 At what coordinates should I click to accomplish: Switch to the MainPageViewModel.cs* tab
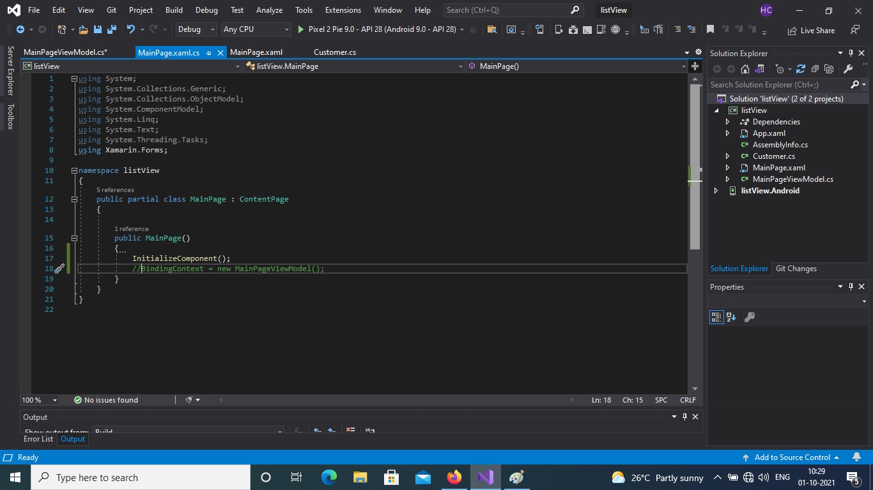click(65, 52)
